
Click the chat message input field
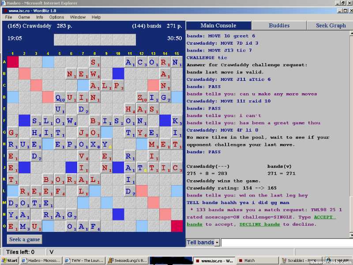[286, 242]
